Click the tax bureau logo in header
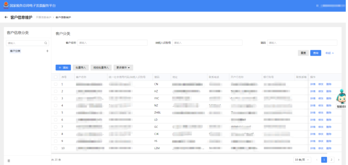The height and width of the screenshot is (165, 348). (6, 5)
